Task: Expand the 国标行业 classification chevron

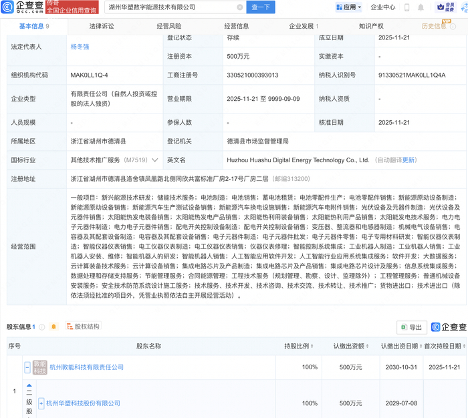Action: click(155, 160)
